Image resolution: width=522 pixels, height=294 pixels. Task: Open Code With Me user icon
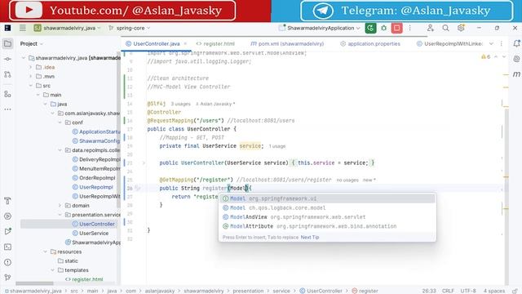431,28
